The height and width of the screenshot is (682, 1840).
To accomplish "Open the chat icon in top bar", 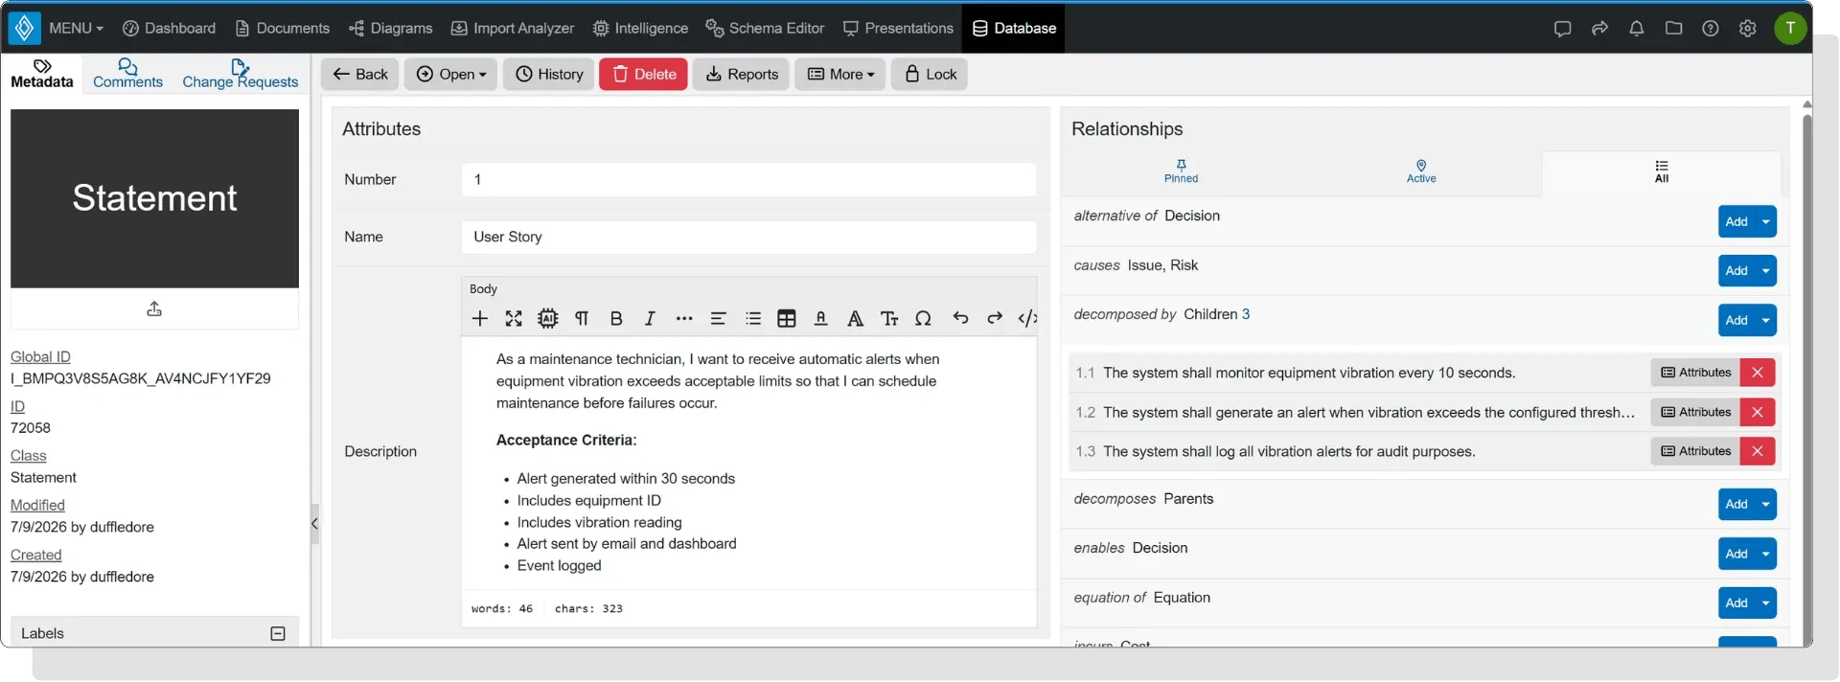I will (x=1563, y=29).
